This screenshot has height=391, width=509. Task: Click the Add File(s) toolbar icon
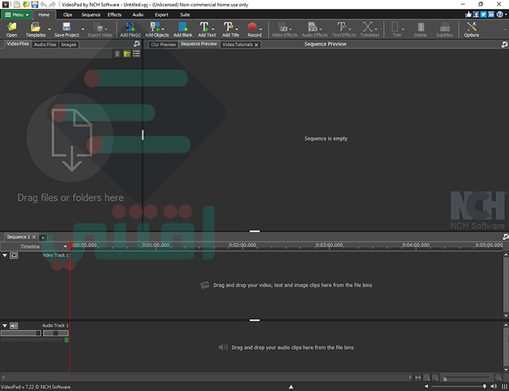pyautogui.click(x=130, y=27)
